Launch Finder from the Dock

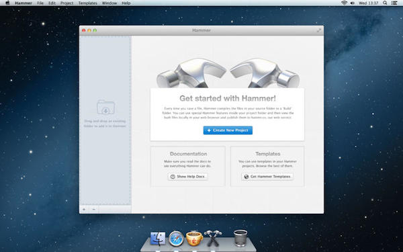pyautogui.click(x=158, y=239)
